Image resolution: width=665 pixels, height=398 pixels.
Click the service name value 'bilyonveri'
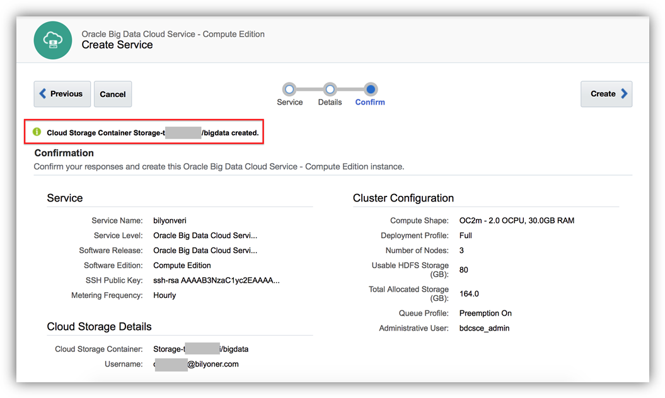click(170, 220)
